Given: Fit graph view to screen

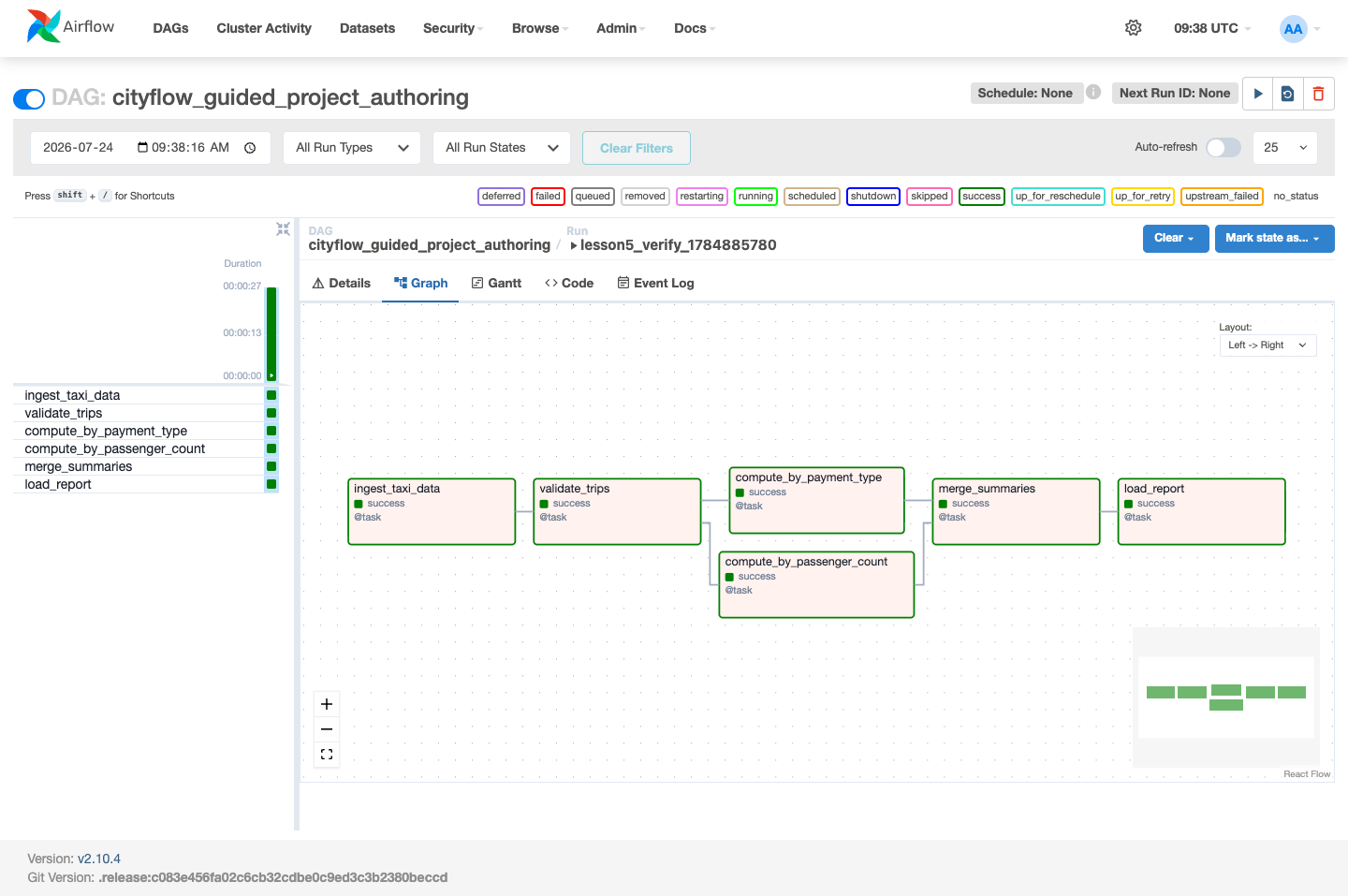Looking at the screenshot, I should (327, 755).
